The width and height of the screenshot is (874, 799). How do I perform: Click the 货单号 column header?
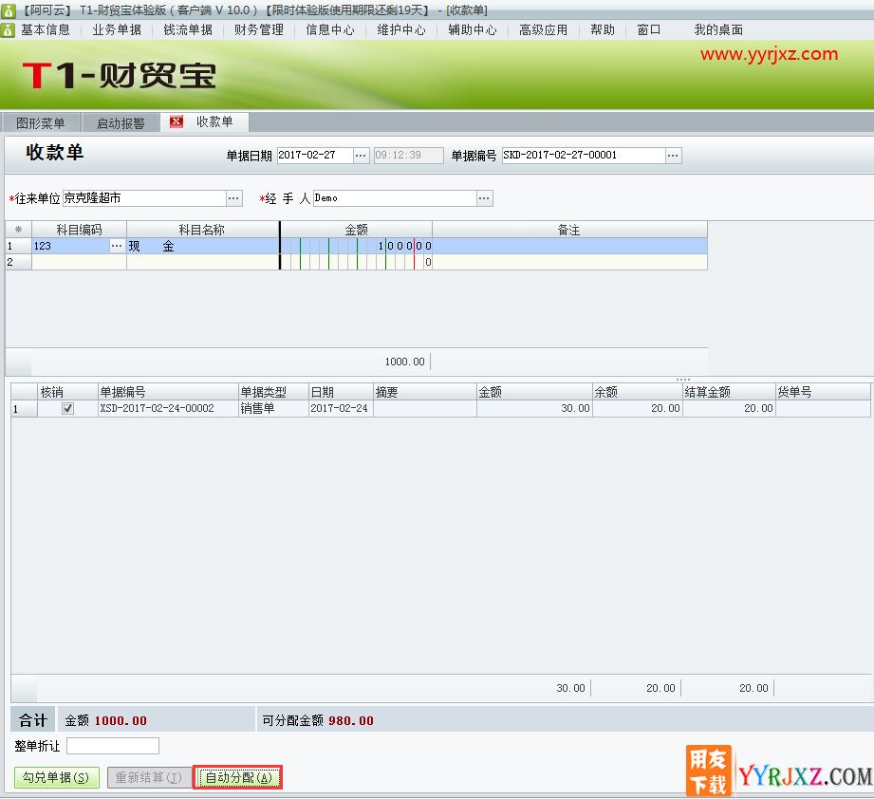pyautogui.click(x=823, y=392)
